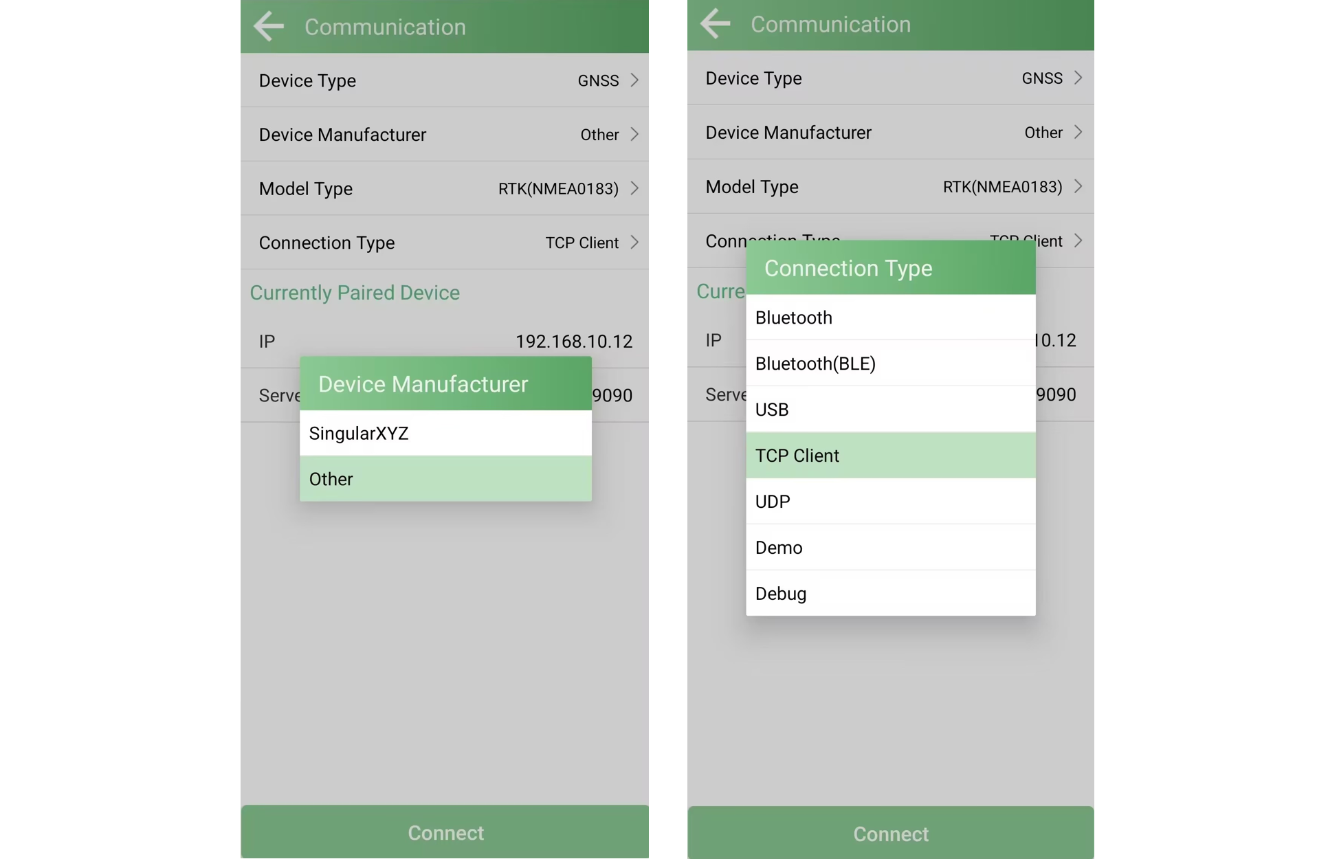Open Model Type row on right screen

(x=891, y=187)
